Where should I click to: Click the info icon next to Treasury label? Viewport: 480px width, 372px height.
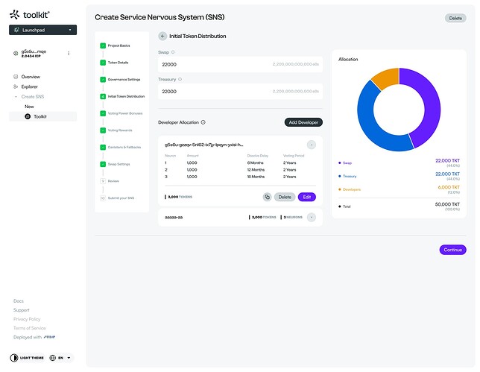180,79
